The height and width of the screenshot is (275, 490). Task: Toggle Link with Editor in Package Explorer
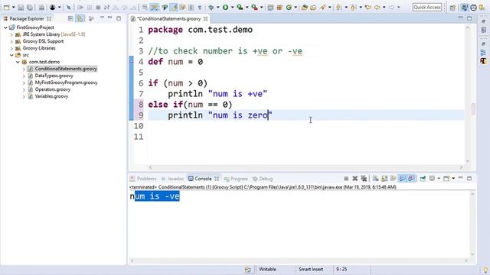(80, 18)
